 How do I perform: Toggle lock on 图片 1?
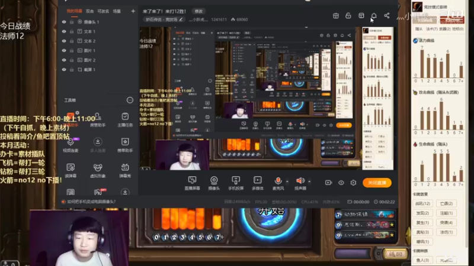72,51
